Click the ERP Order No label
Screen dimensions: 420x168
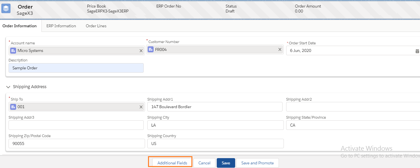click(x=169, y=6)
